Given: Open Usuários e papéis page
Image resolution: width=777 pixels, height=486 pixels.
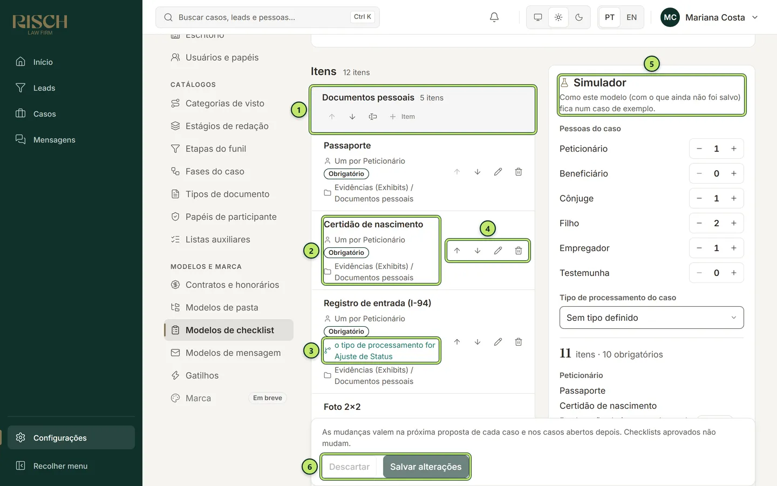Looking at the screenshot, I should click(x=229, y=57).
